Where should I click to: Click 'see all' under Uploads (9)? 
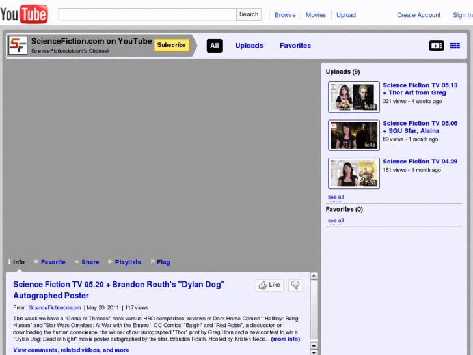click(336, 197)
